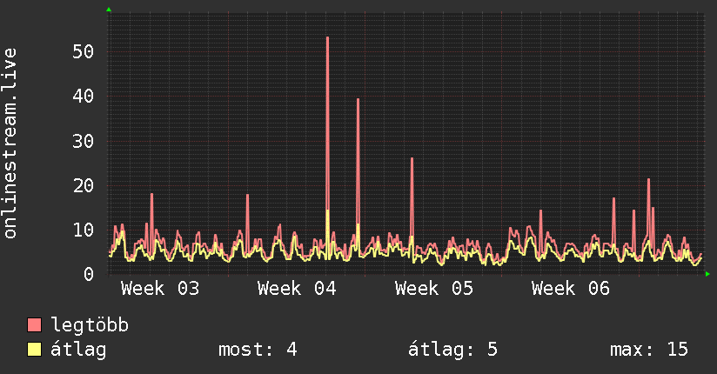Click the Week 04 axis label
717x374 pixels.
[x=297, y=289]
